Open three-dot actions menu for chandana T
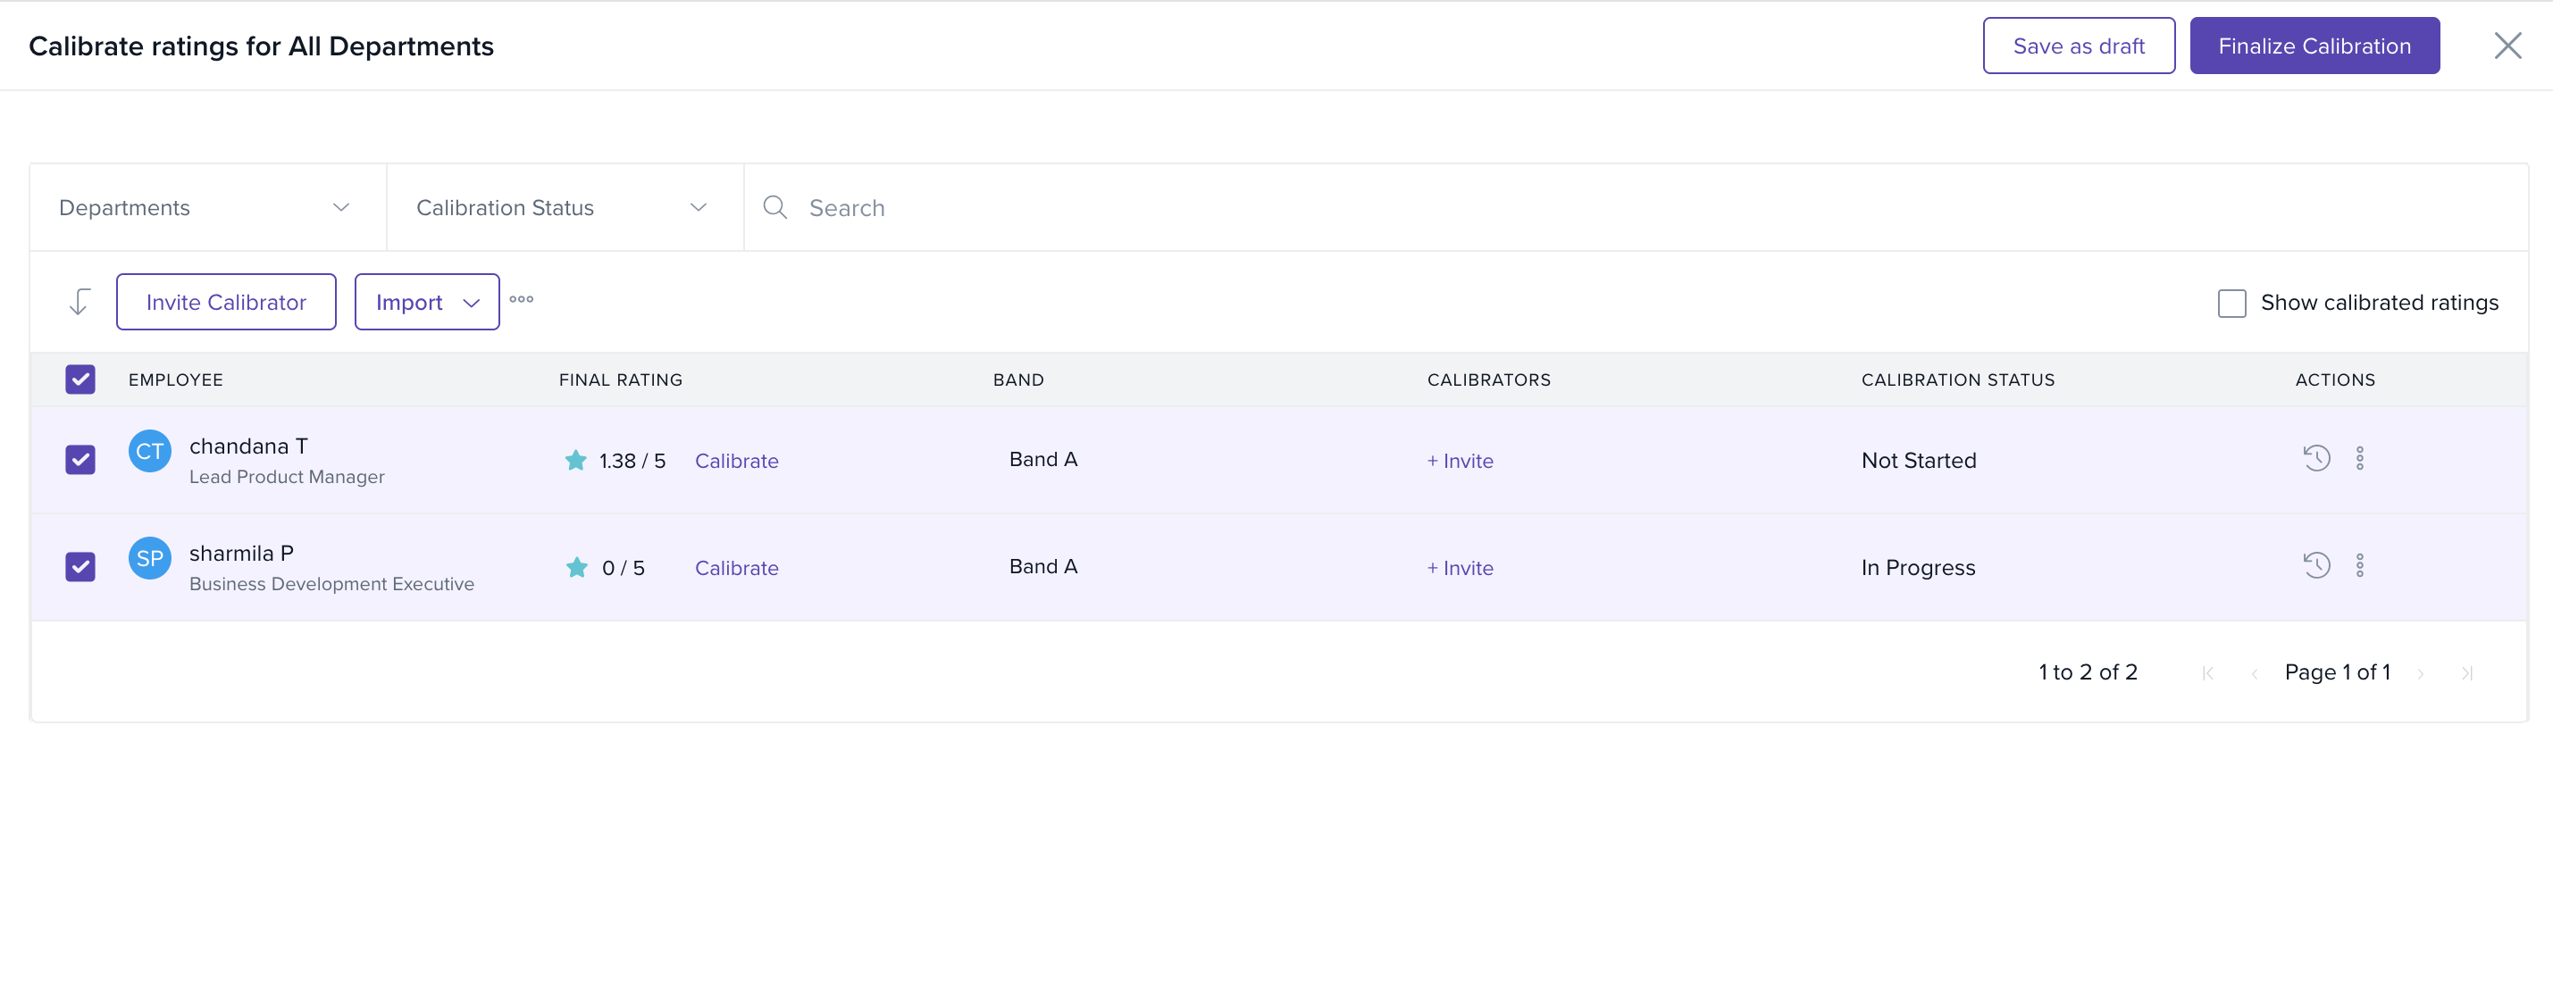Screen dimensions: 2553x984 [x=2360, y=458]
